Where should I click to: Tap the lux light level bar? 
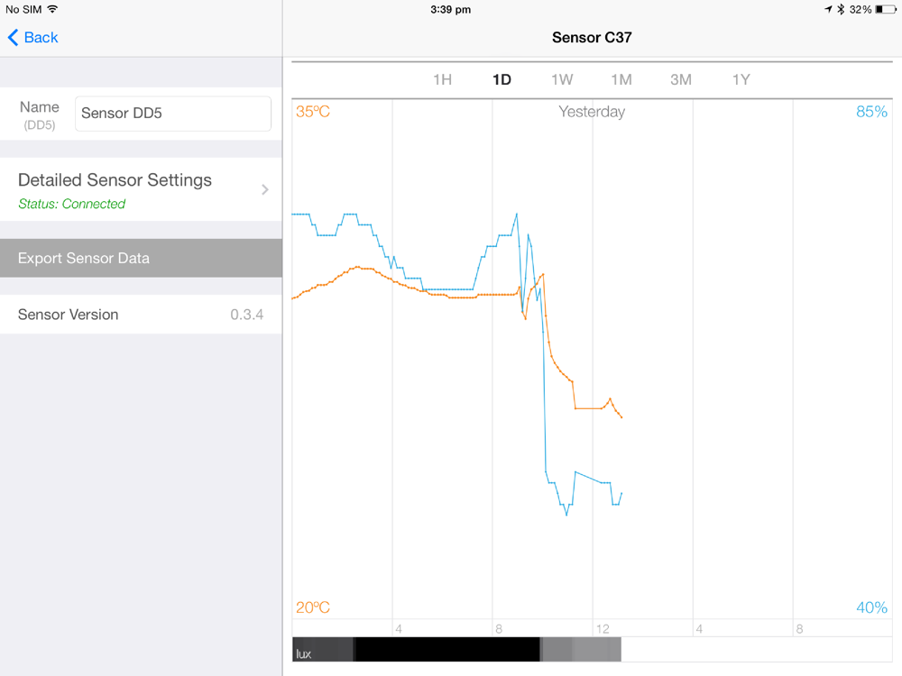tap(456, 649)
